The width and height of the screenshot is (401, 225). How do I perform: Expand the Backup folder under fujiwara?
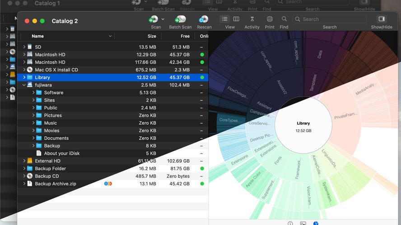pyautogui.click(x=33, y=145)
